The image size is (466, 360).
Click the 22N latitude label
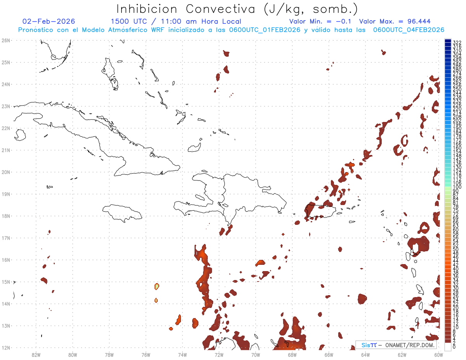click(5, 128)
